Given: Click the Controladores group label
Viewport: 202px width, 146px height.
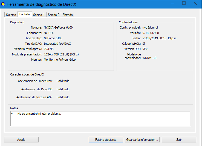Looking at the screenshot, I should [x=128, y=22].
